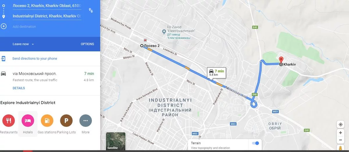Click the Elektrovazhmash plant marker icon
The height and width of the screenshot is (152, 349).
164,31
